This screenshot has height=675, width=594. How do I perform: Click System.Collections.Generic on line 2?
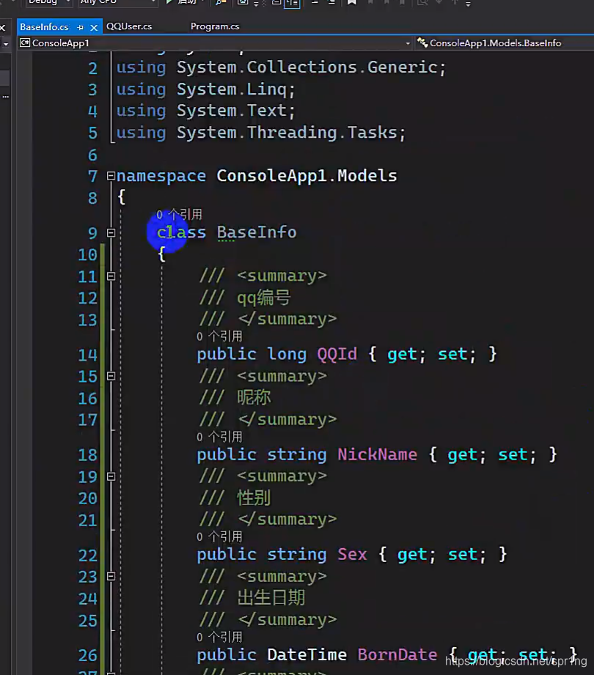coord(307,67)
